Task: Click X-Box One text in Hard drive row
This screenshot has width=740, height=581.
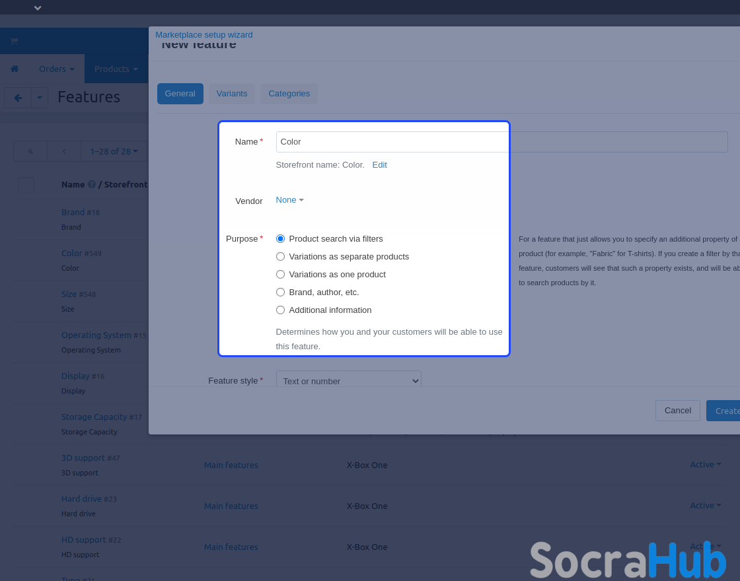Action: tap(367, 506)
